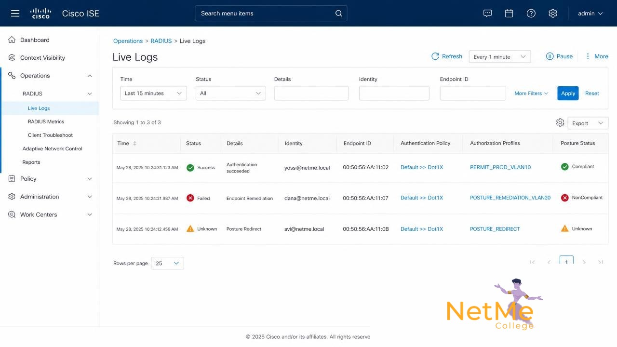Image resolution: width=617 pixels, height=347 pixels.
Task: Open the hamburger navigation menu
Action: coord(15,13)
